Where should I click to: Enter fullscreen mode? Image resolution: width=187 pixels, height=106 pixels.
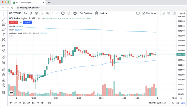(x=169, y=13)
